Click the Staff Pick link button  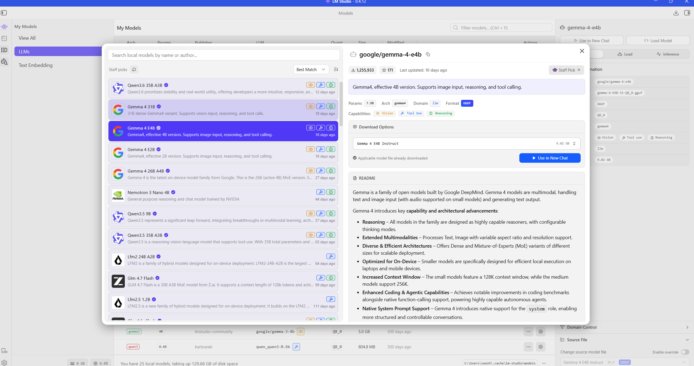point(566,70)
